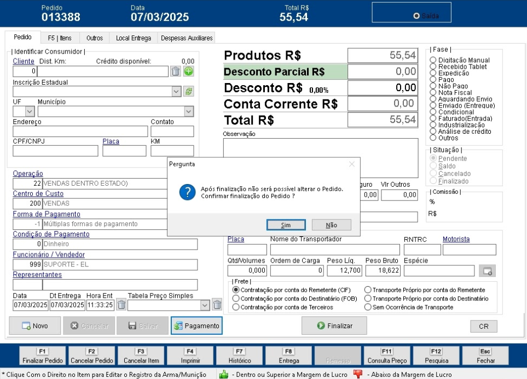The image size is (527, 379).
Task: Click the KM input field
Action: pos(172,151)
